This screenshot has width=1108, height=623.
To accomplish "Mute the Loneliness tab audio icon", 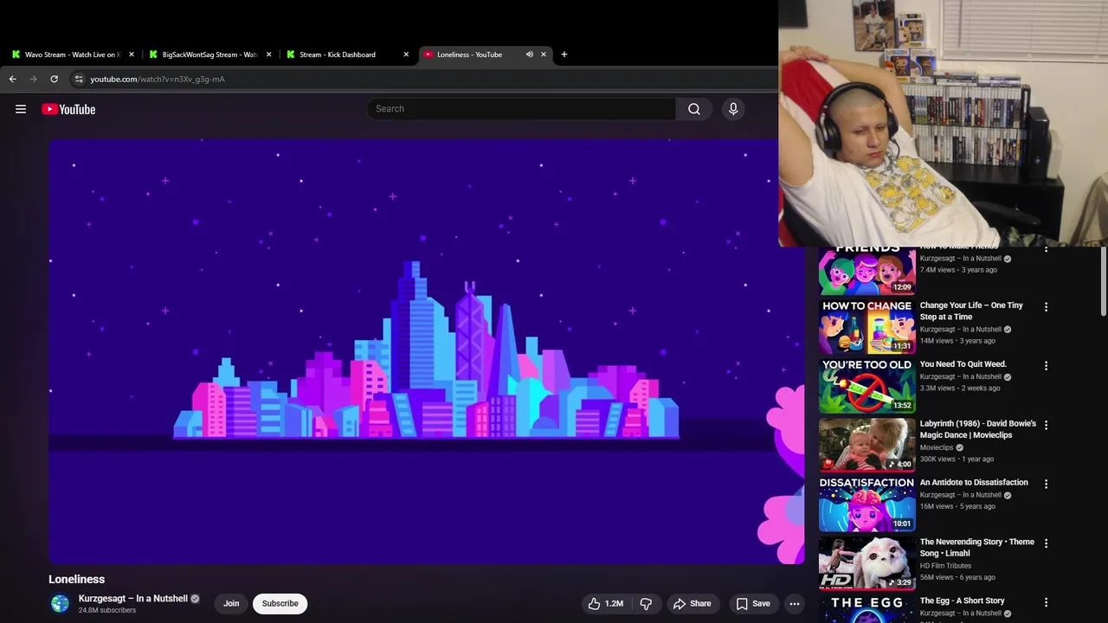I will click(x=529, y=55).
